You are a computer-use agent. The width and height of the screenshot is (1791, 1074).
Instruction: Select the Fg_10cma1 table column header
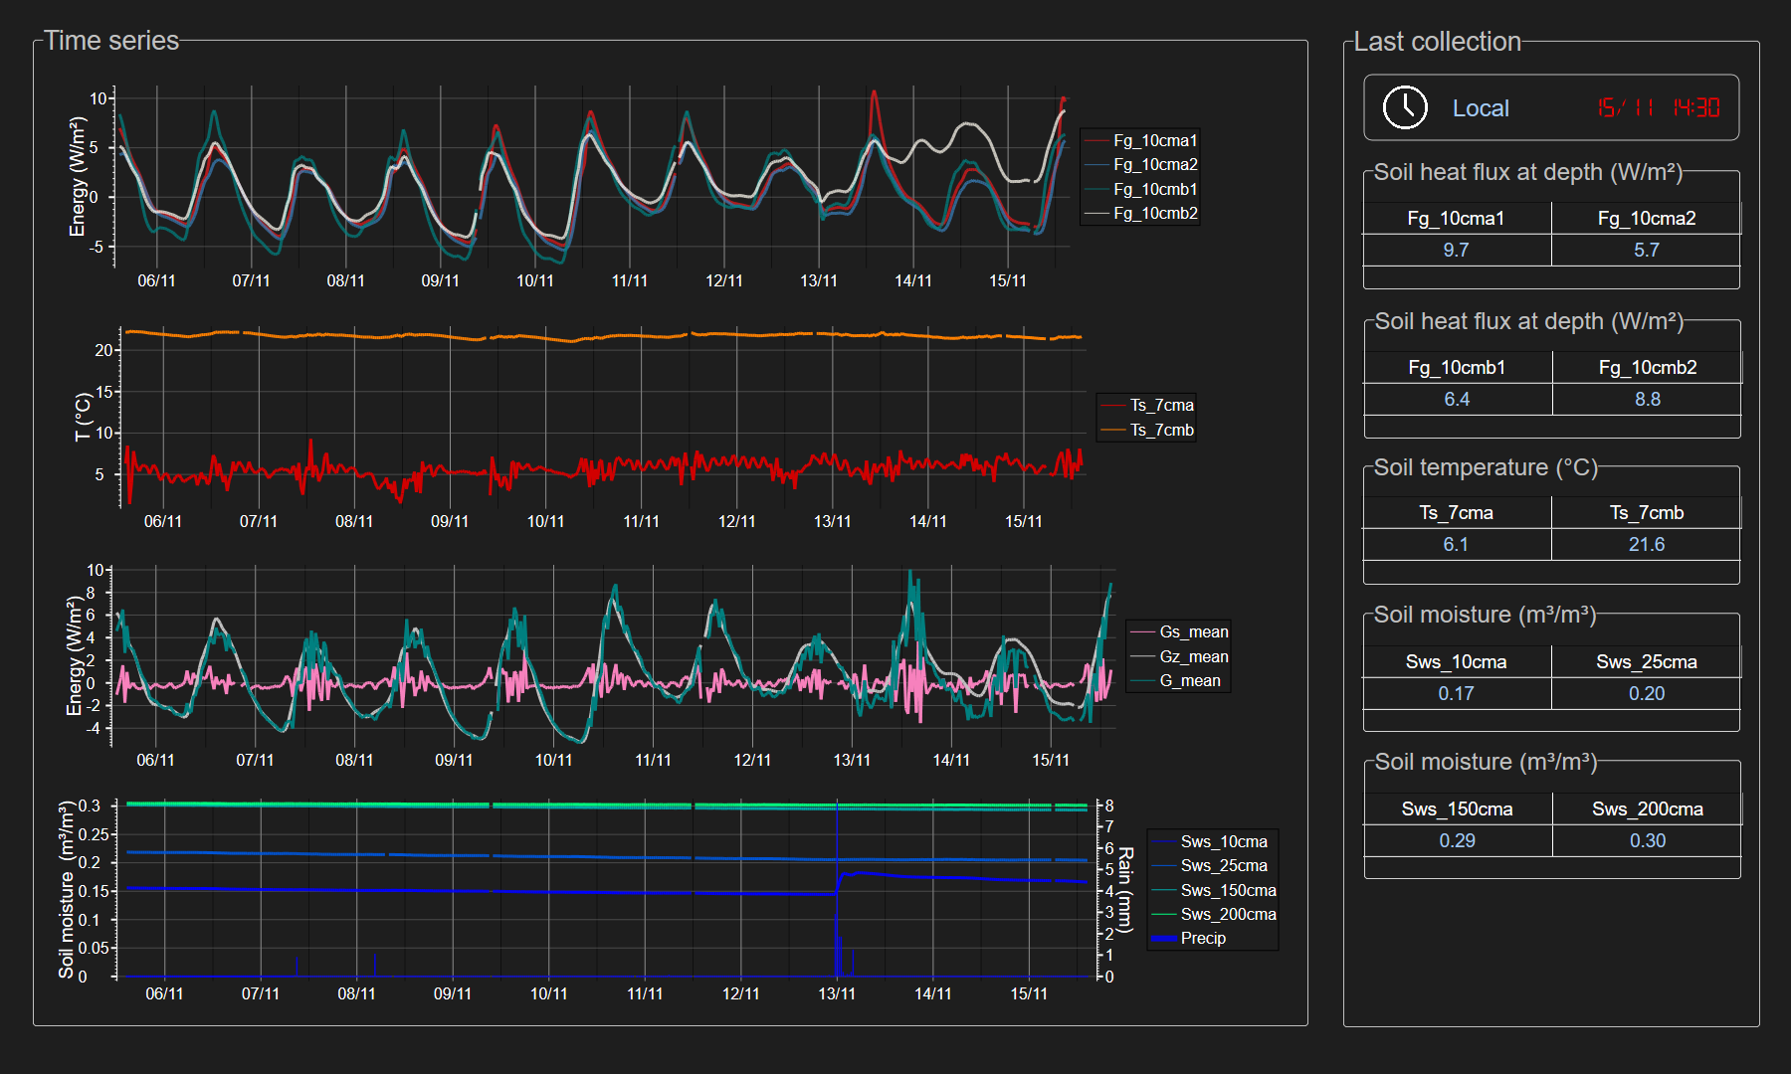[x=1456, y=218]
